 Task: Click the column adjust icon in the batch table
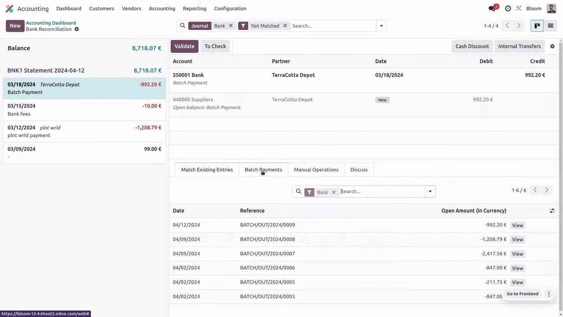click(x=552, y=211)
